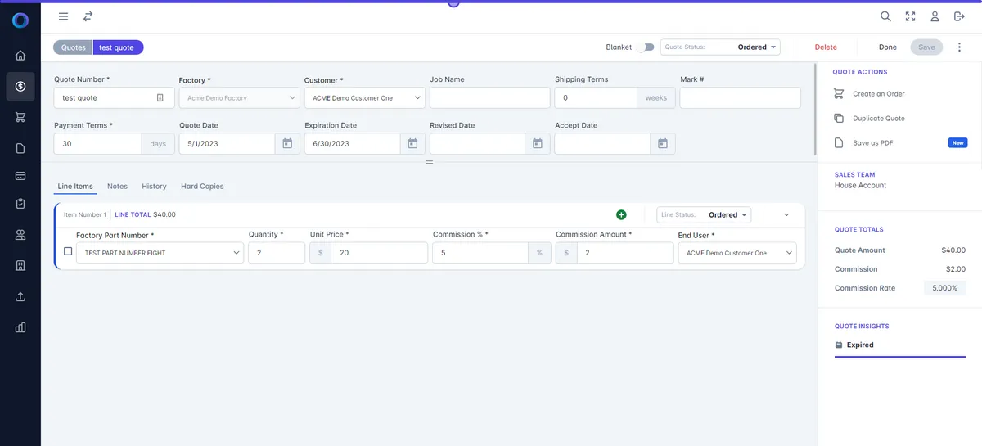Screen dimensions: 982x446
Task: Click the form area vertical scrollbar
Action: (x=815, y=109)
